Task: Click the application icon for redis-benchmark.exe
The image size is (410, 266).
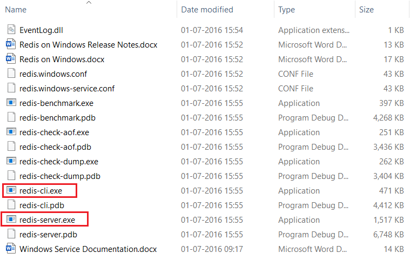Action: (x=11, y=102)
